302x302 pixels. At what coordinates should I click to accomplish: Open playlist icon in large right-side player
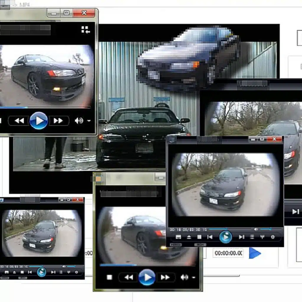pyautogui.click(x=252, y=237)
